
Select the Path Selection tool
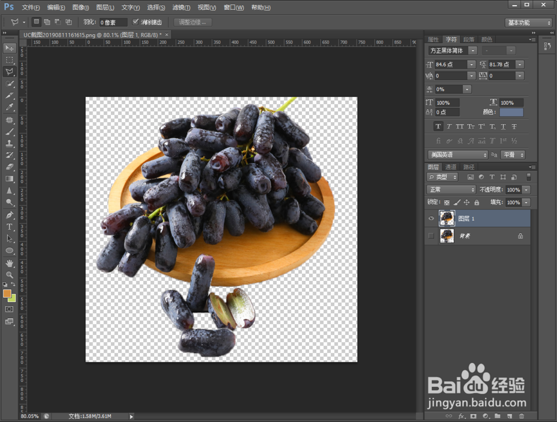point(9,239)
